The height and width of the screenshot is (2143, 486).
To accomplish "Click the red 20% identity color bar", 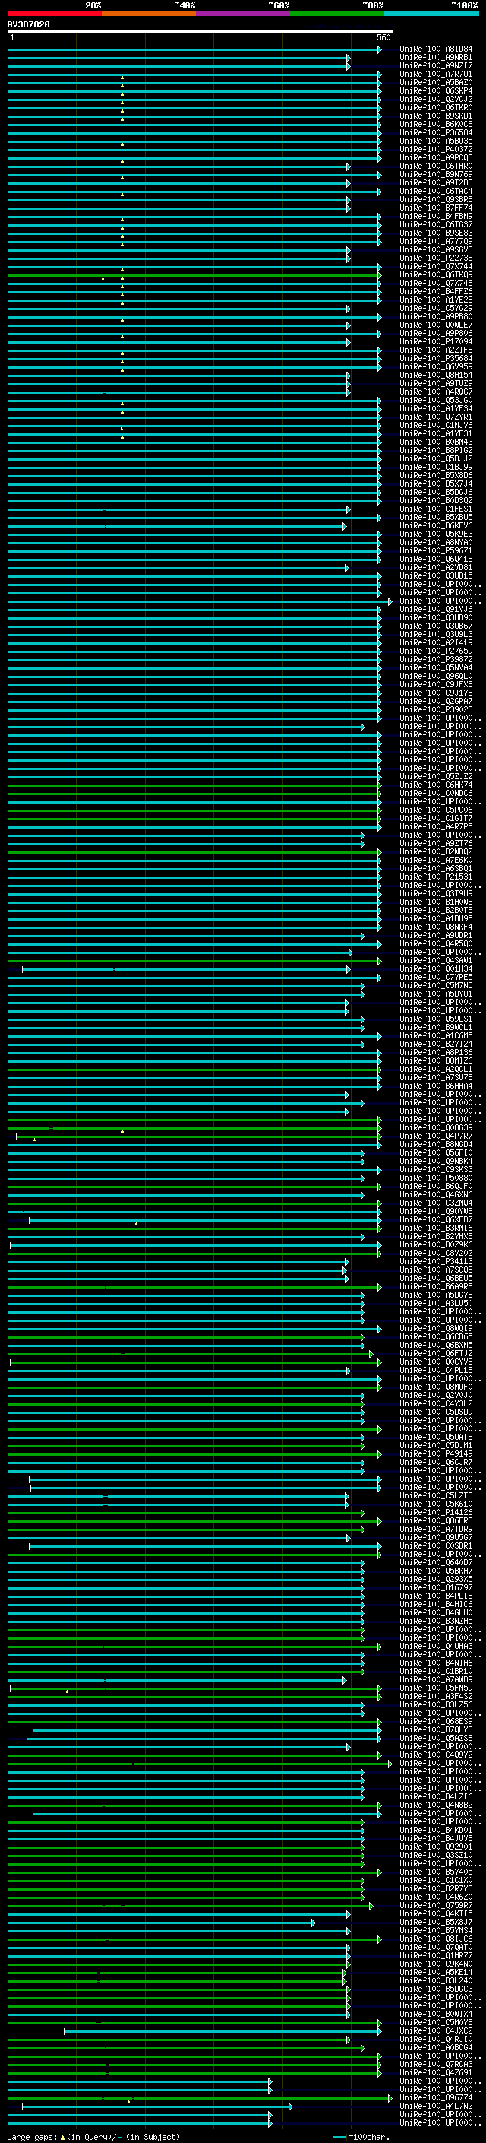I will click(x=55, y=14).
